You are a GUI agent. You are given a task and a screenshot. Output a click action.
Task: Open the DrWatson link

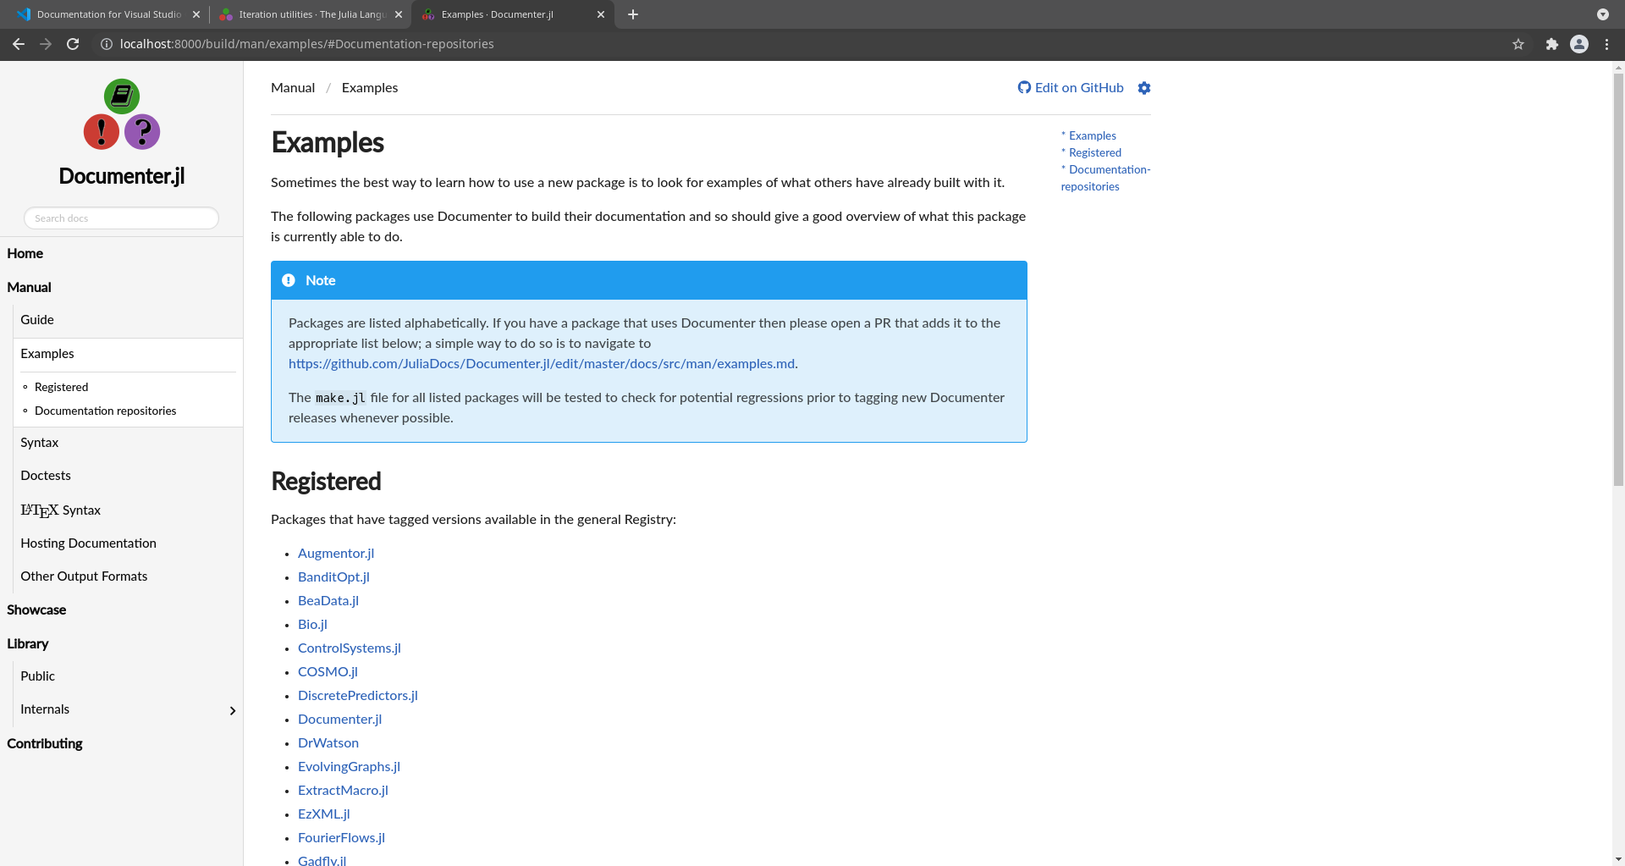(x=328, y=743)
